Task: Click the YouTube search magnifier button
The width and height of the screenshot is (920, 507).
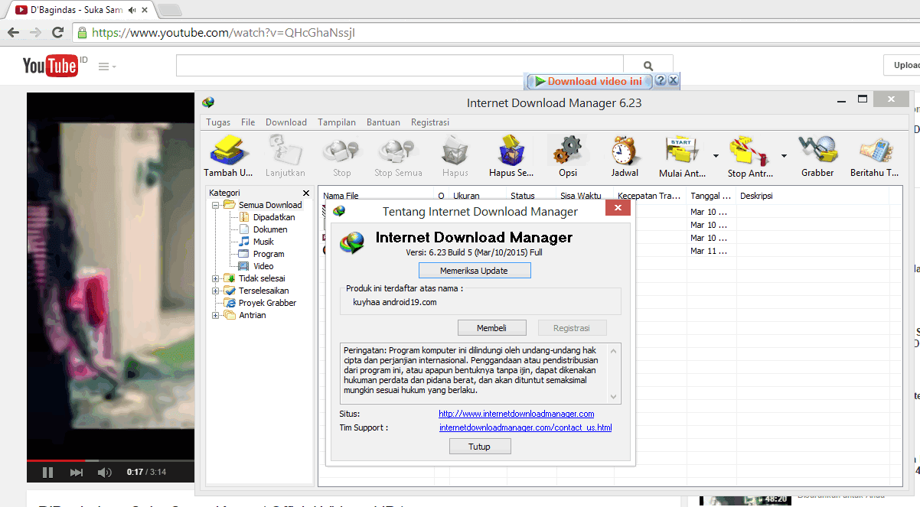Action: tap(648, 66)
